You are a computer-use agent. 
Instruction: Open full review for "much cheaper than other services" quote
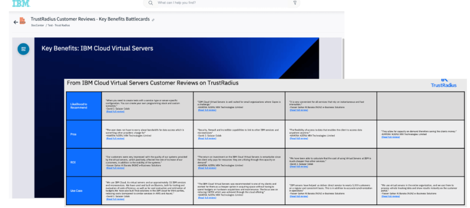tap(299, 167)
